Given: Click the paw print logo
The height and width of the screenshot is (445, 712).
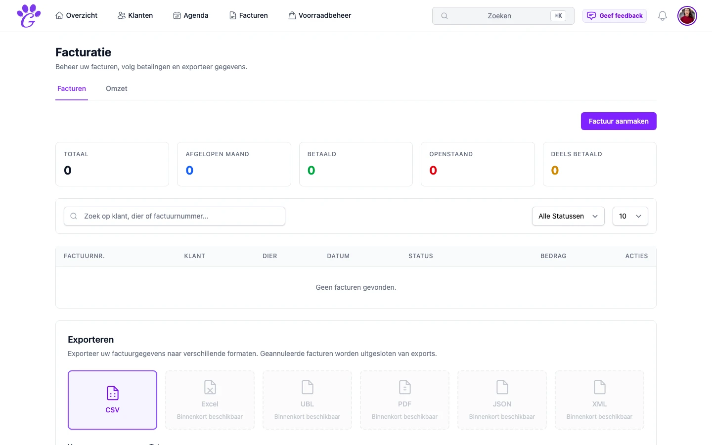Looking at the screenshot, I should [x=29, y=16].
